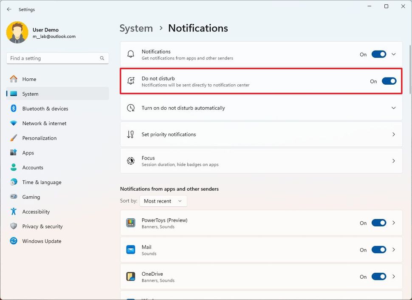Viewport: 412px width, 300px height.
Task: Select the Do not disturb icon
Action: pyautogui.click(x=130, y=81)
